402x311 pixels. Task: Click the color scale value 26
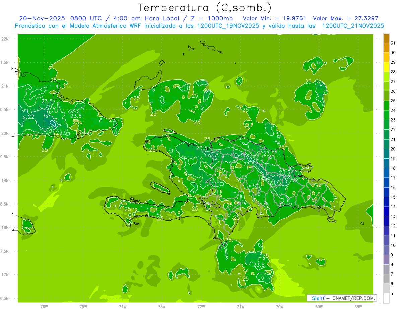pyautogui.click(x=393, y=91)
